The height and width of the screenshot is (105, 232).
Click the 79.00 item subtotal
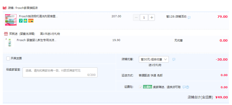[x=222, y=16]
